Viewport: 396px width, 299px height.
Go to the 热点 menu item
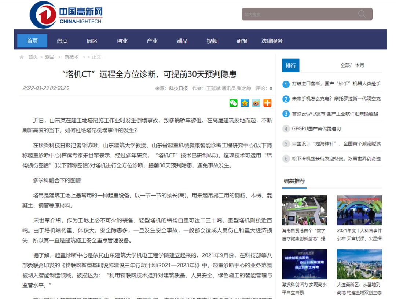click(62, 41)
